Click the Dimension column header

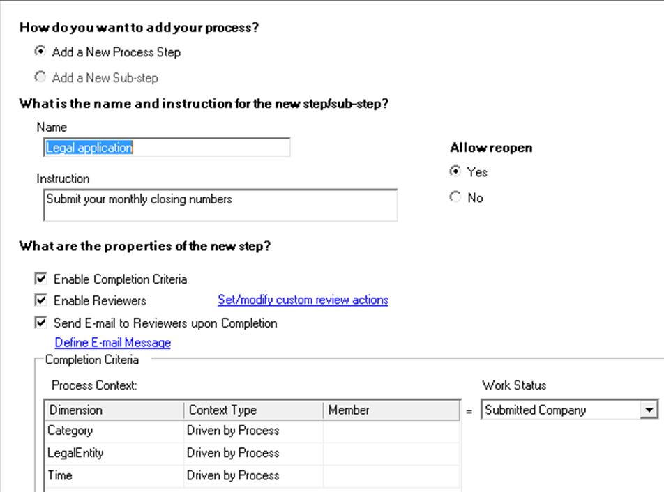[114, 410]
